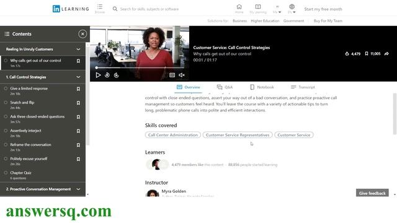Open Snatch and flip lesson
Image resolution: width=397 pixels, height=223 pixels.
coord(22,102)
